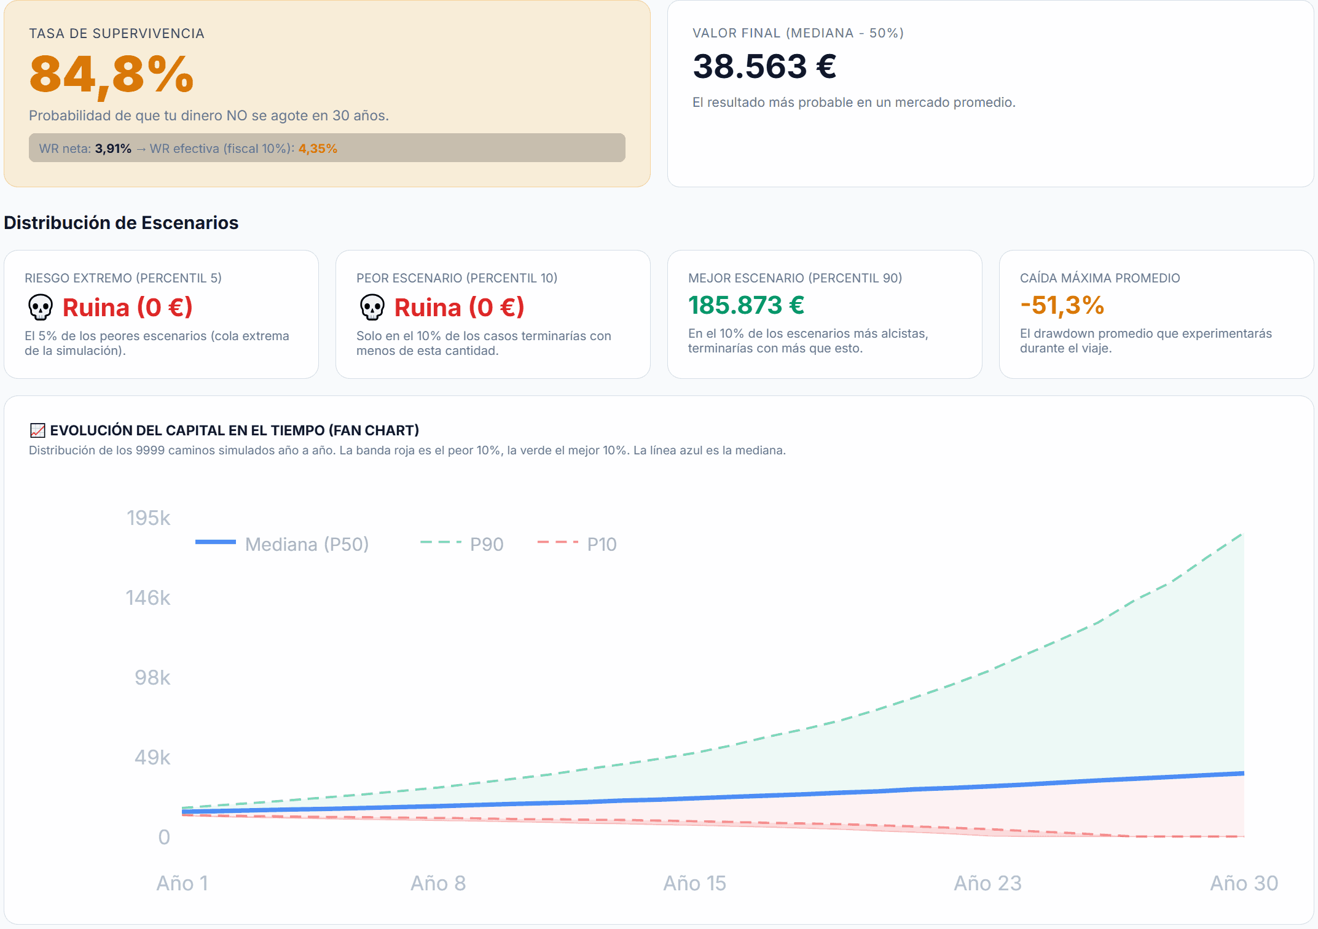This screenshot has height=929, width=1318.
Task: Click the drawdown promedio description text
Action: pos(1146,341)
